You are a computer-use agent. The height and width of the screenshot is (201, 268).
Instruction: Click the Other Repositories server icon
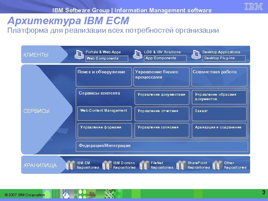(x=217, y=165)
